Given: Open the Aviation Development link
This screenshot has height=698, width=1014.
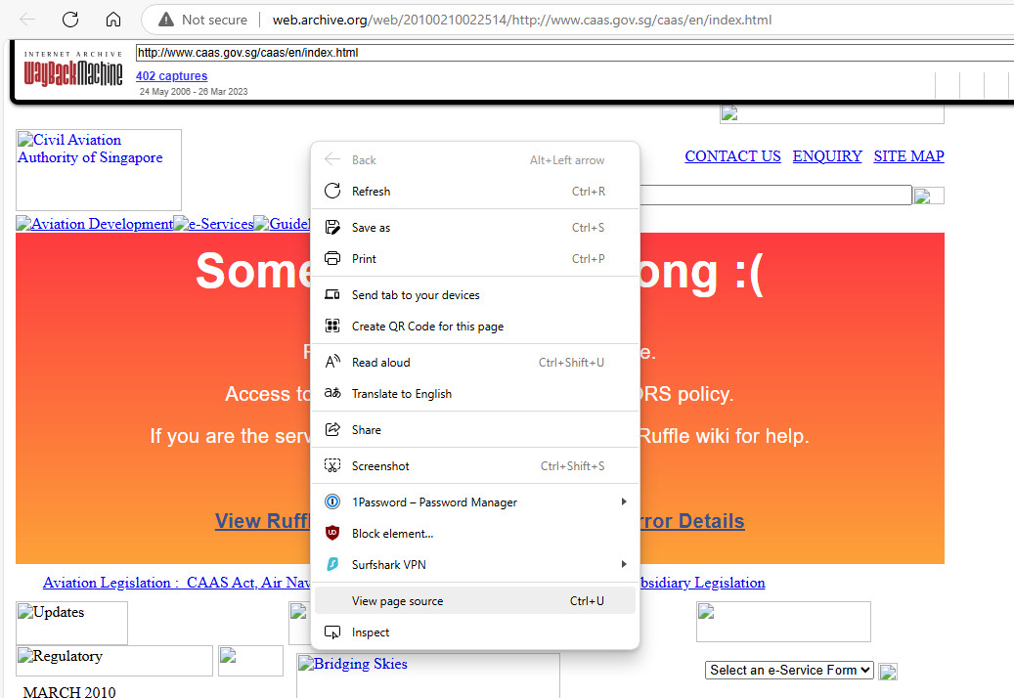Looking at the screenshot, I should (95, 224).
